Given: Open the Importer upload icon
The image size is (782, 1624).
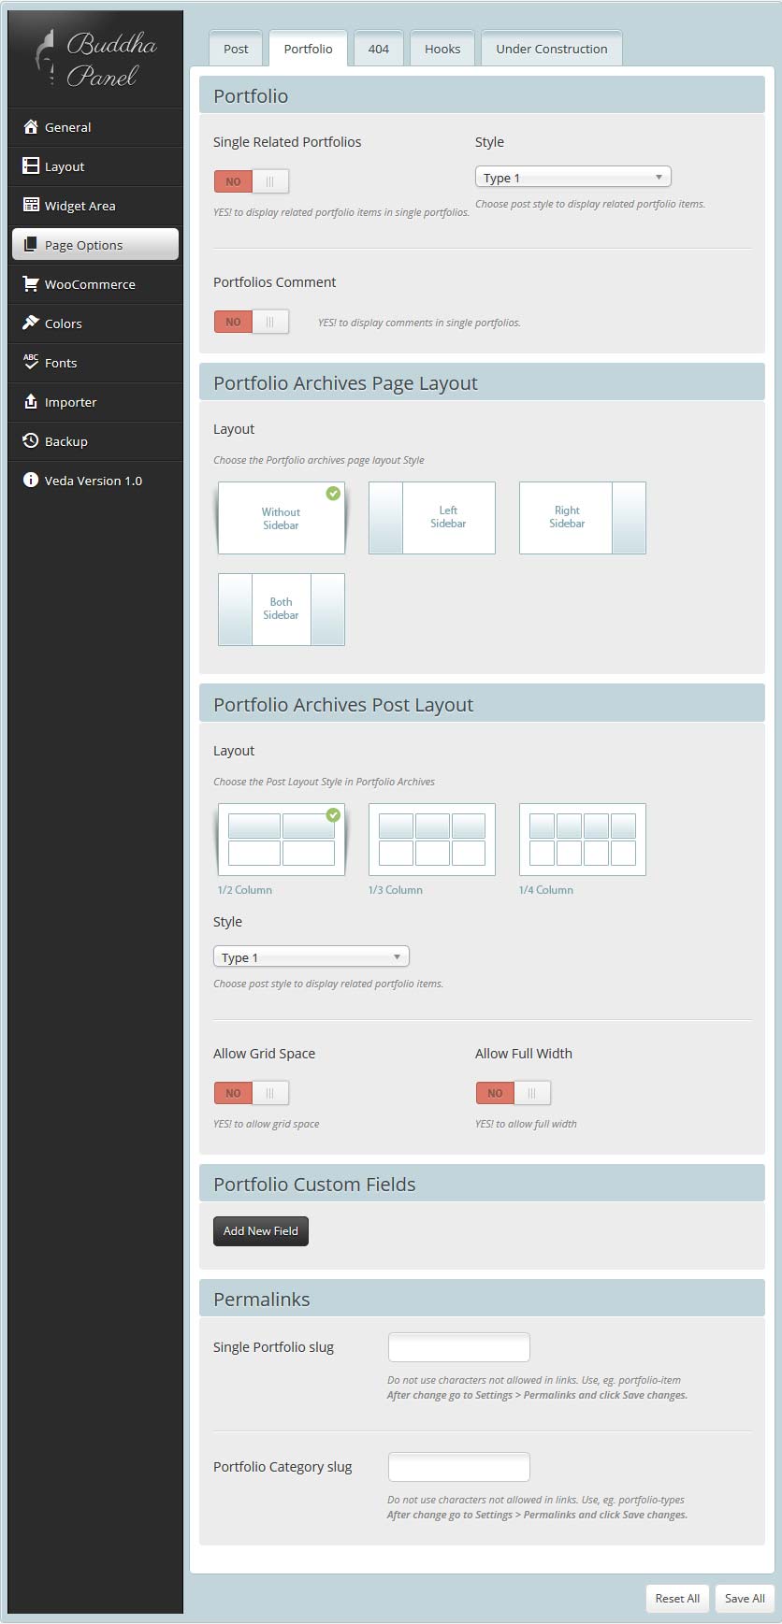Looking at the screenshot, I should pos(31,402).
